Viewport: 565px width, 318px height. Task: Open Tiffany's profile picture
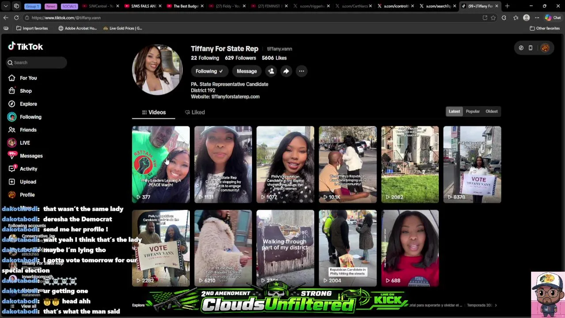157,69
